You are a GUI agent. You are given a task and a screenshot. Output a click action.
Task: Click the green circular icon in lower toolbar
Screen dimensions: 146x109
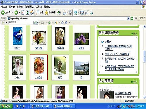coord(49,23)
